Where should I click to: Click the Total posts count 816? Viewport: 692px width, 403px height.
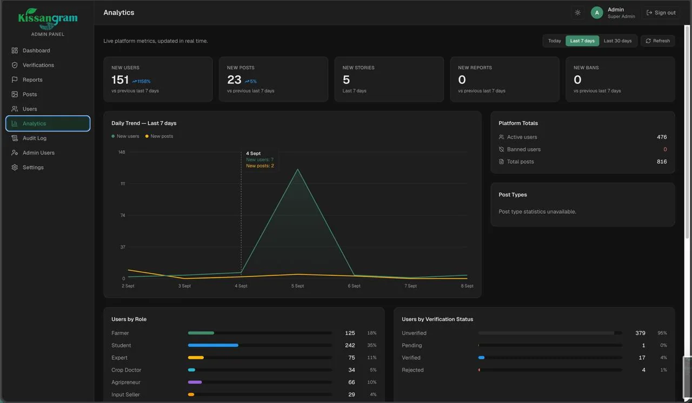(x=662, y=162)
